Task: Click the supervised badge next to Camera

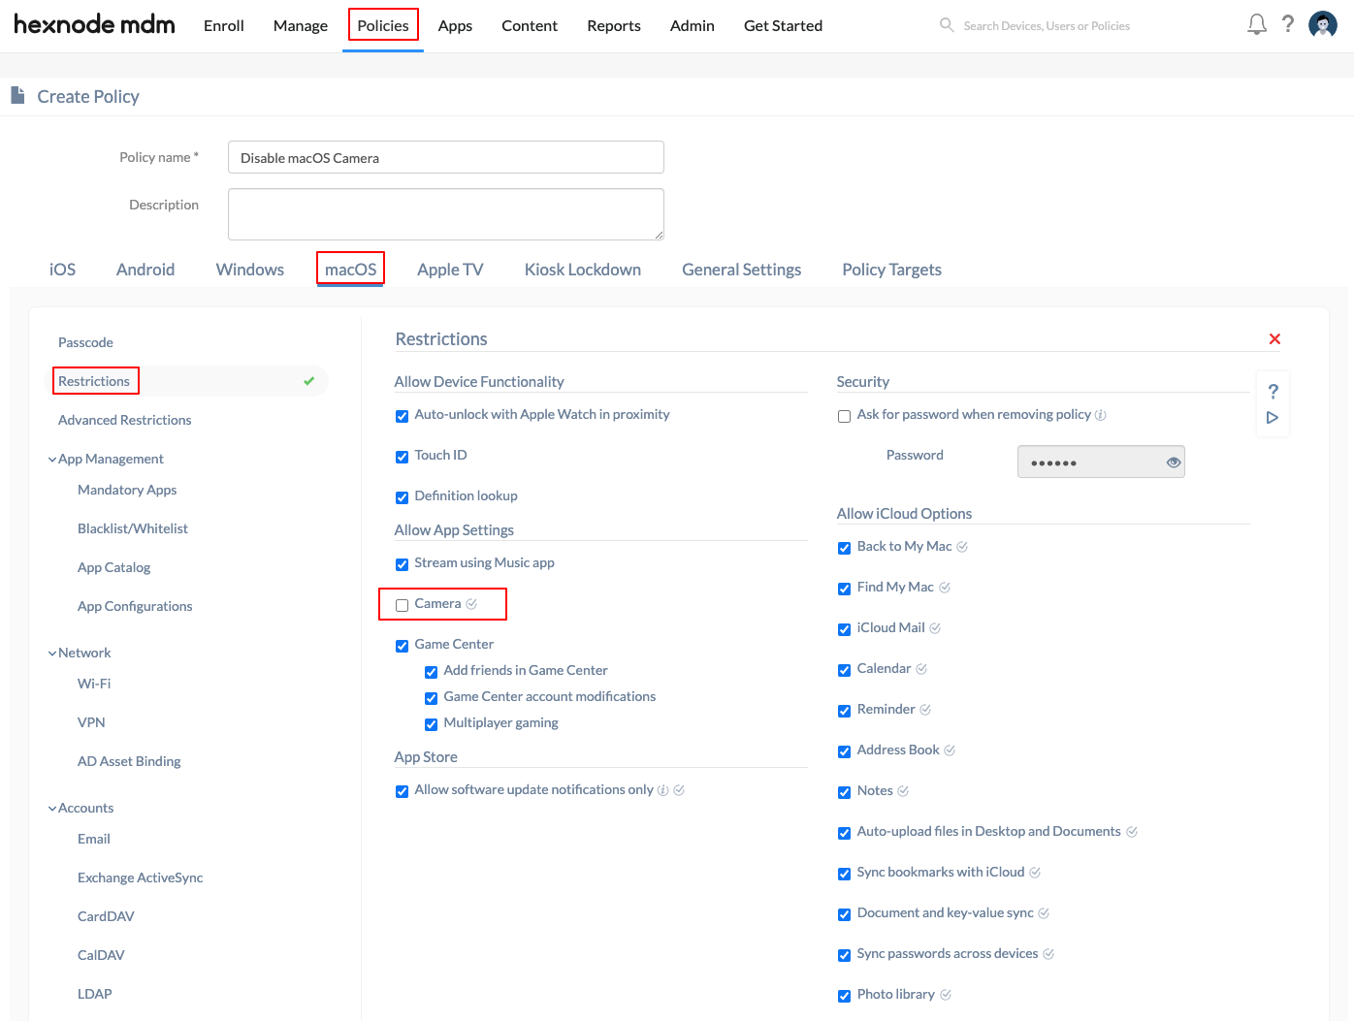Action: pos(471,603)
